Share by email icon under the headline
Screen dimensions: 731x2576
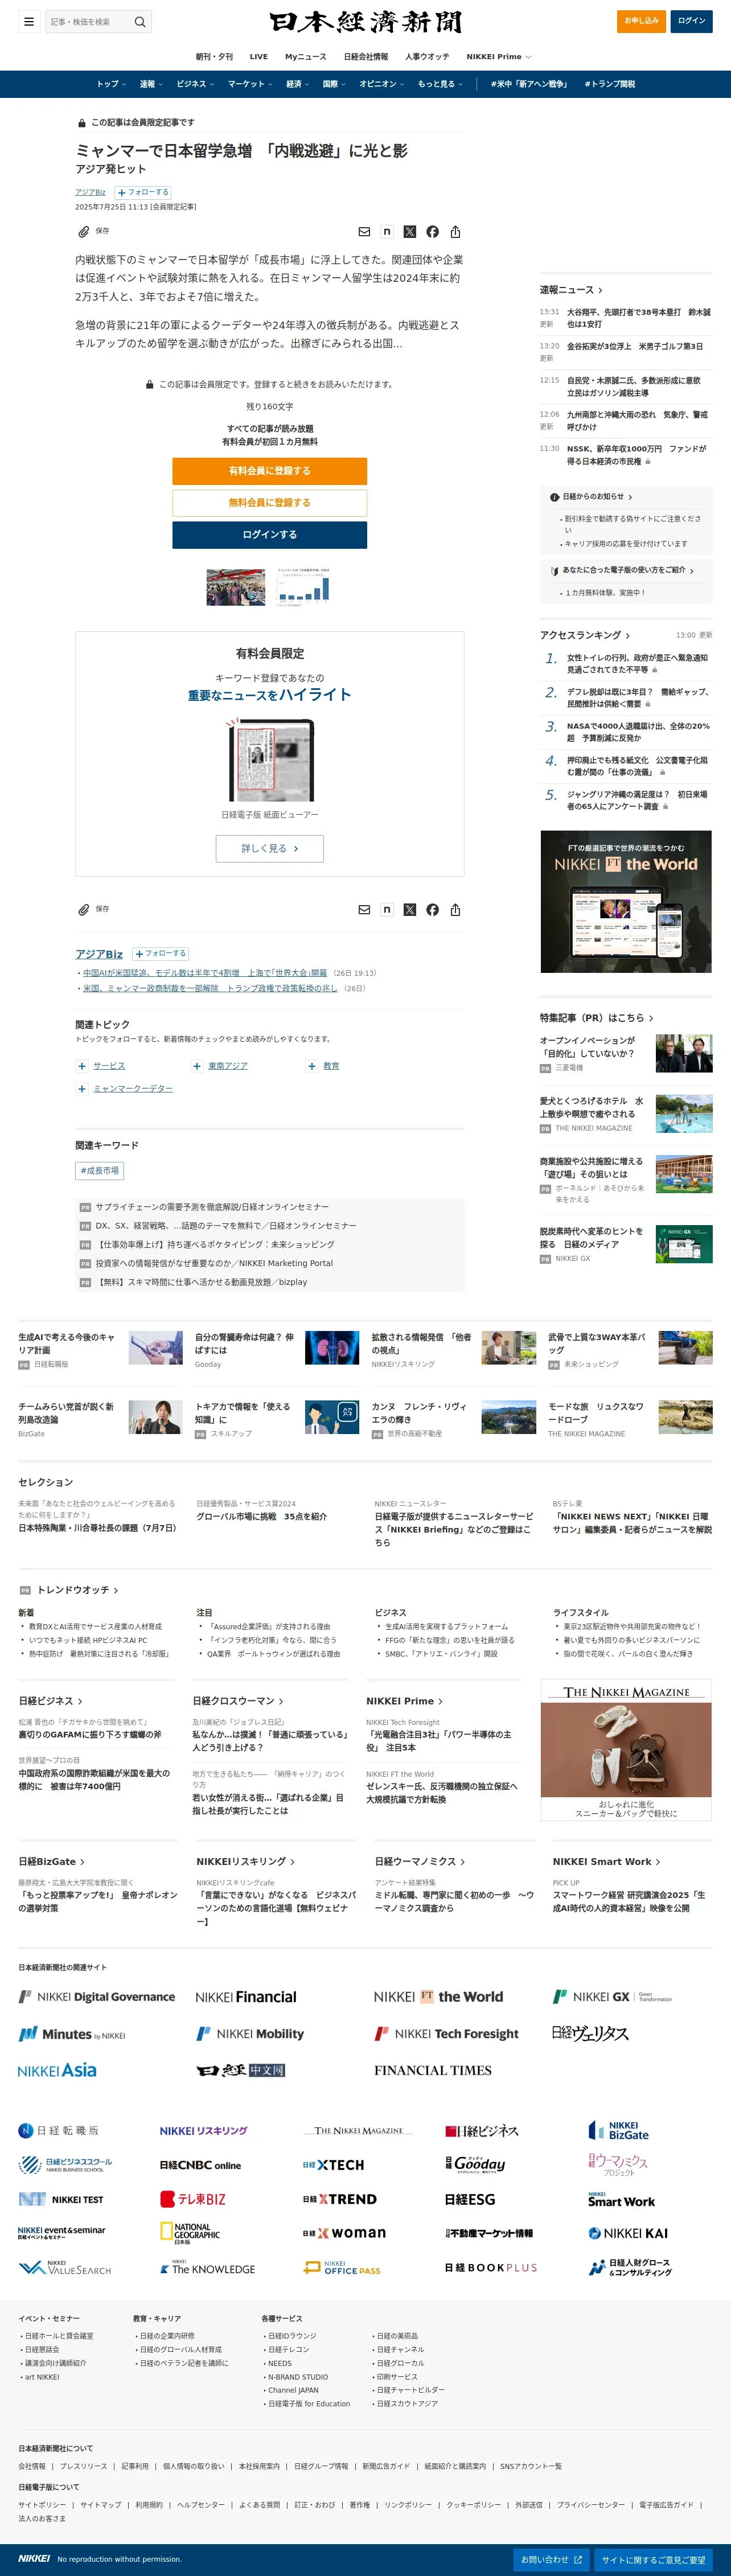pyautogui.click(x=364, y=232)
